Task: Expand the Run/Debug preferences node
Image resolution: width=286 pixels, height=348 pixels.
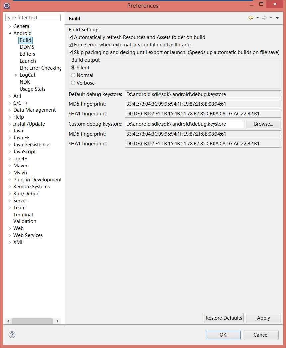Action: click(x=10, y=194)
